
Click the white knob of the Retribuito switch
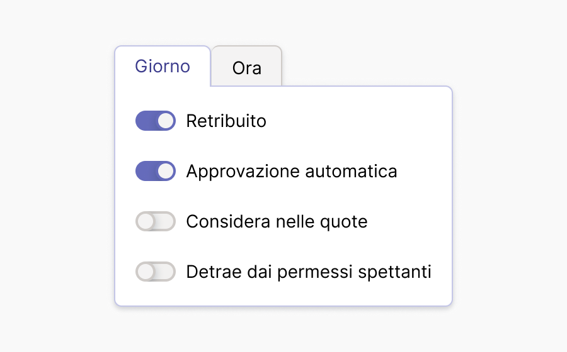tap(166, 121)
